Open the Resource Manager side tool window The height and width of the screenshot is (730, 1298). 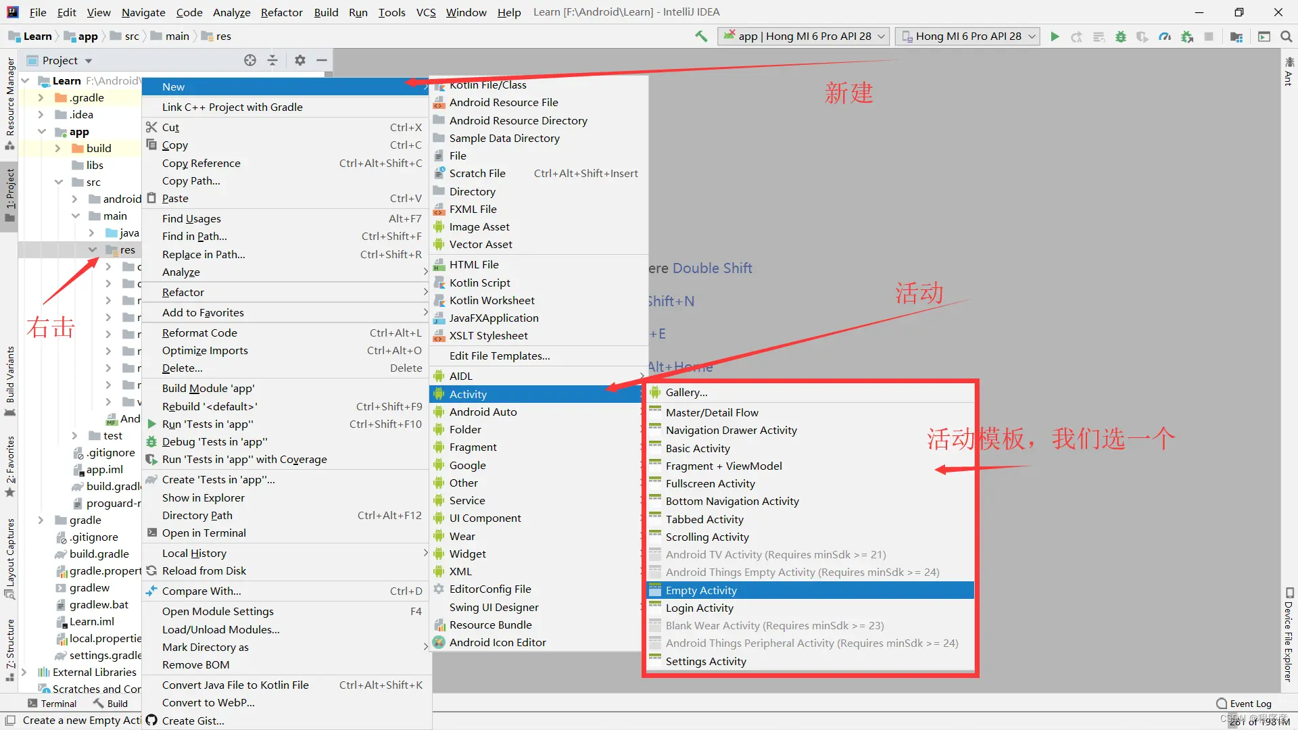[9, 103]
